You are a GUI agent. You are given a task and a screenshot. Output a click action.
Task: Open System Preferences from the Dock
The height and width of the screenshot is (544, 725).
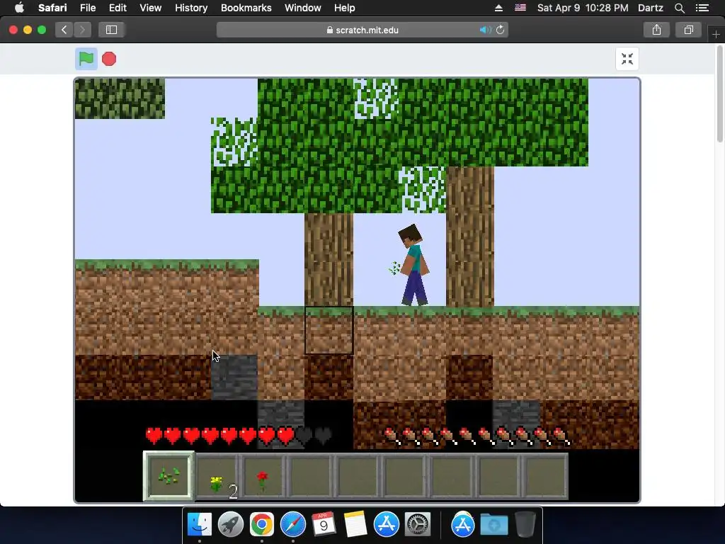coord(418,525)
